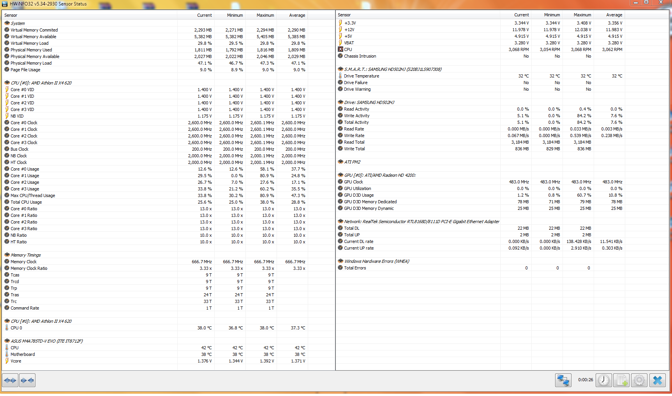Select the Current DL rate row
Viewport: 672px width, 396px height.
503,241
